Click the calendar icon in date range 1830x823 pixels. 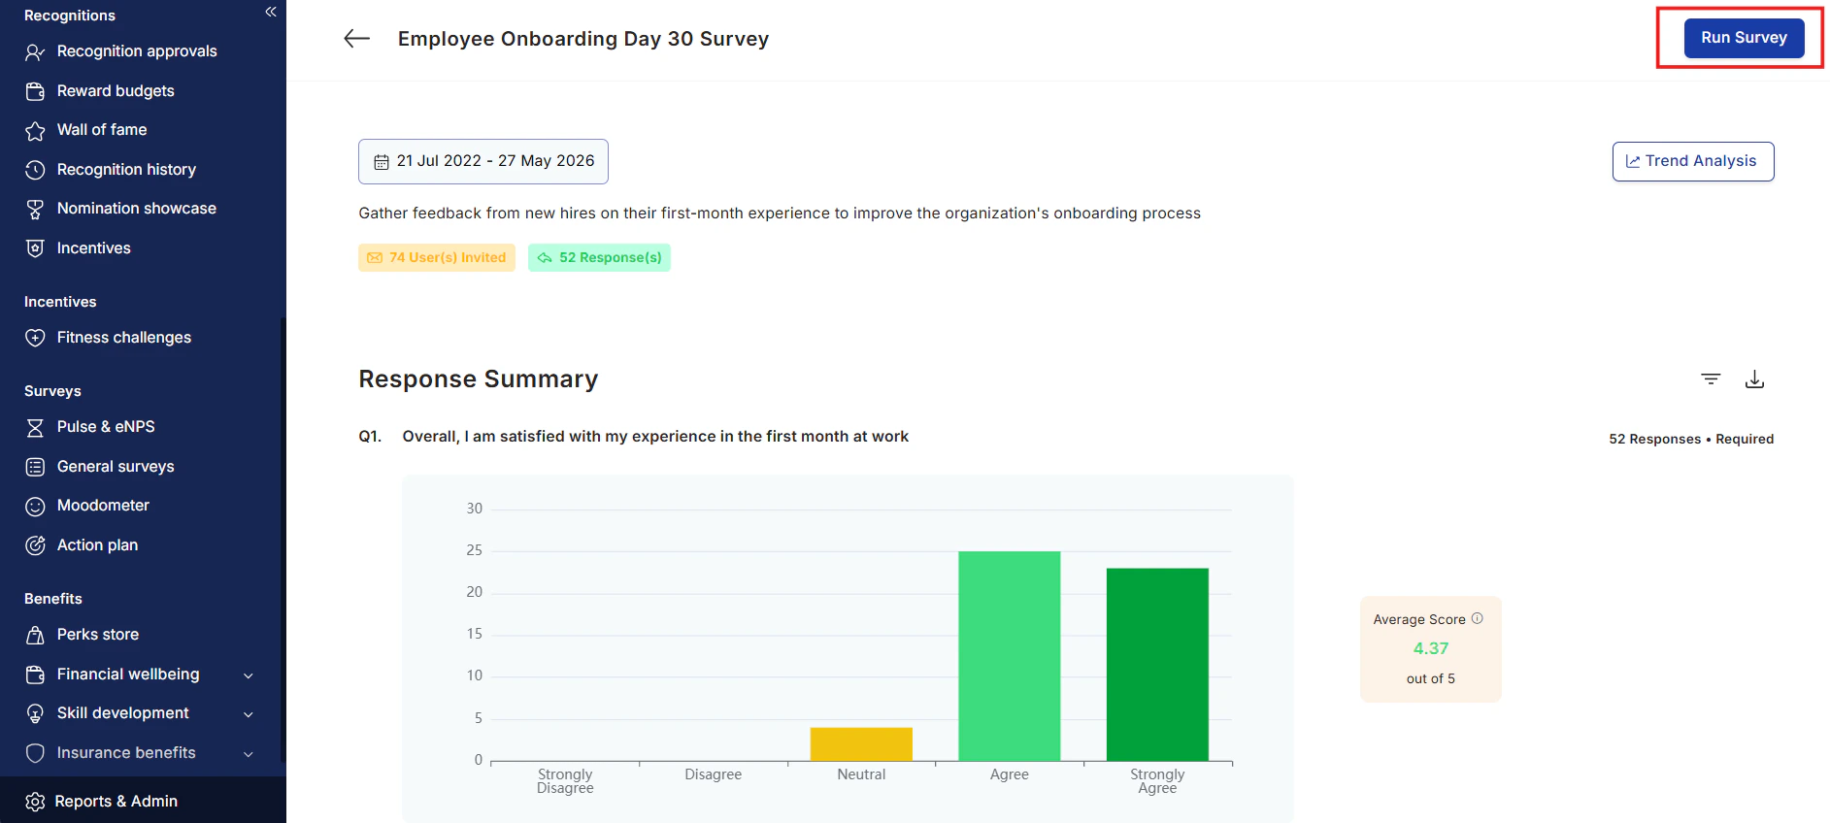pos(382,162)
